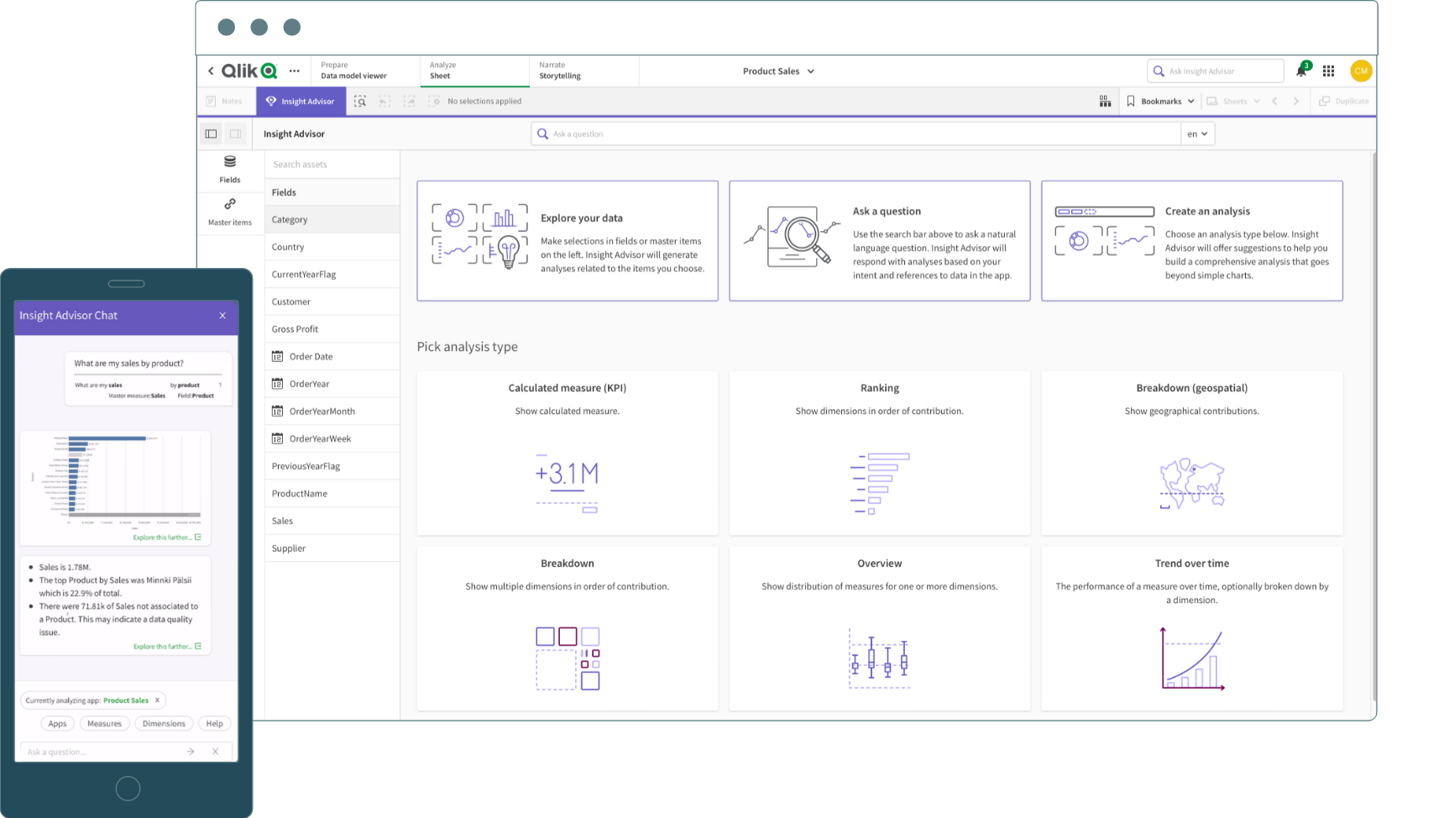Click the OrderYearMonth calendar icon
Viewport: 1444px width, 818px height.
coord(277,412)
